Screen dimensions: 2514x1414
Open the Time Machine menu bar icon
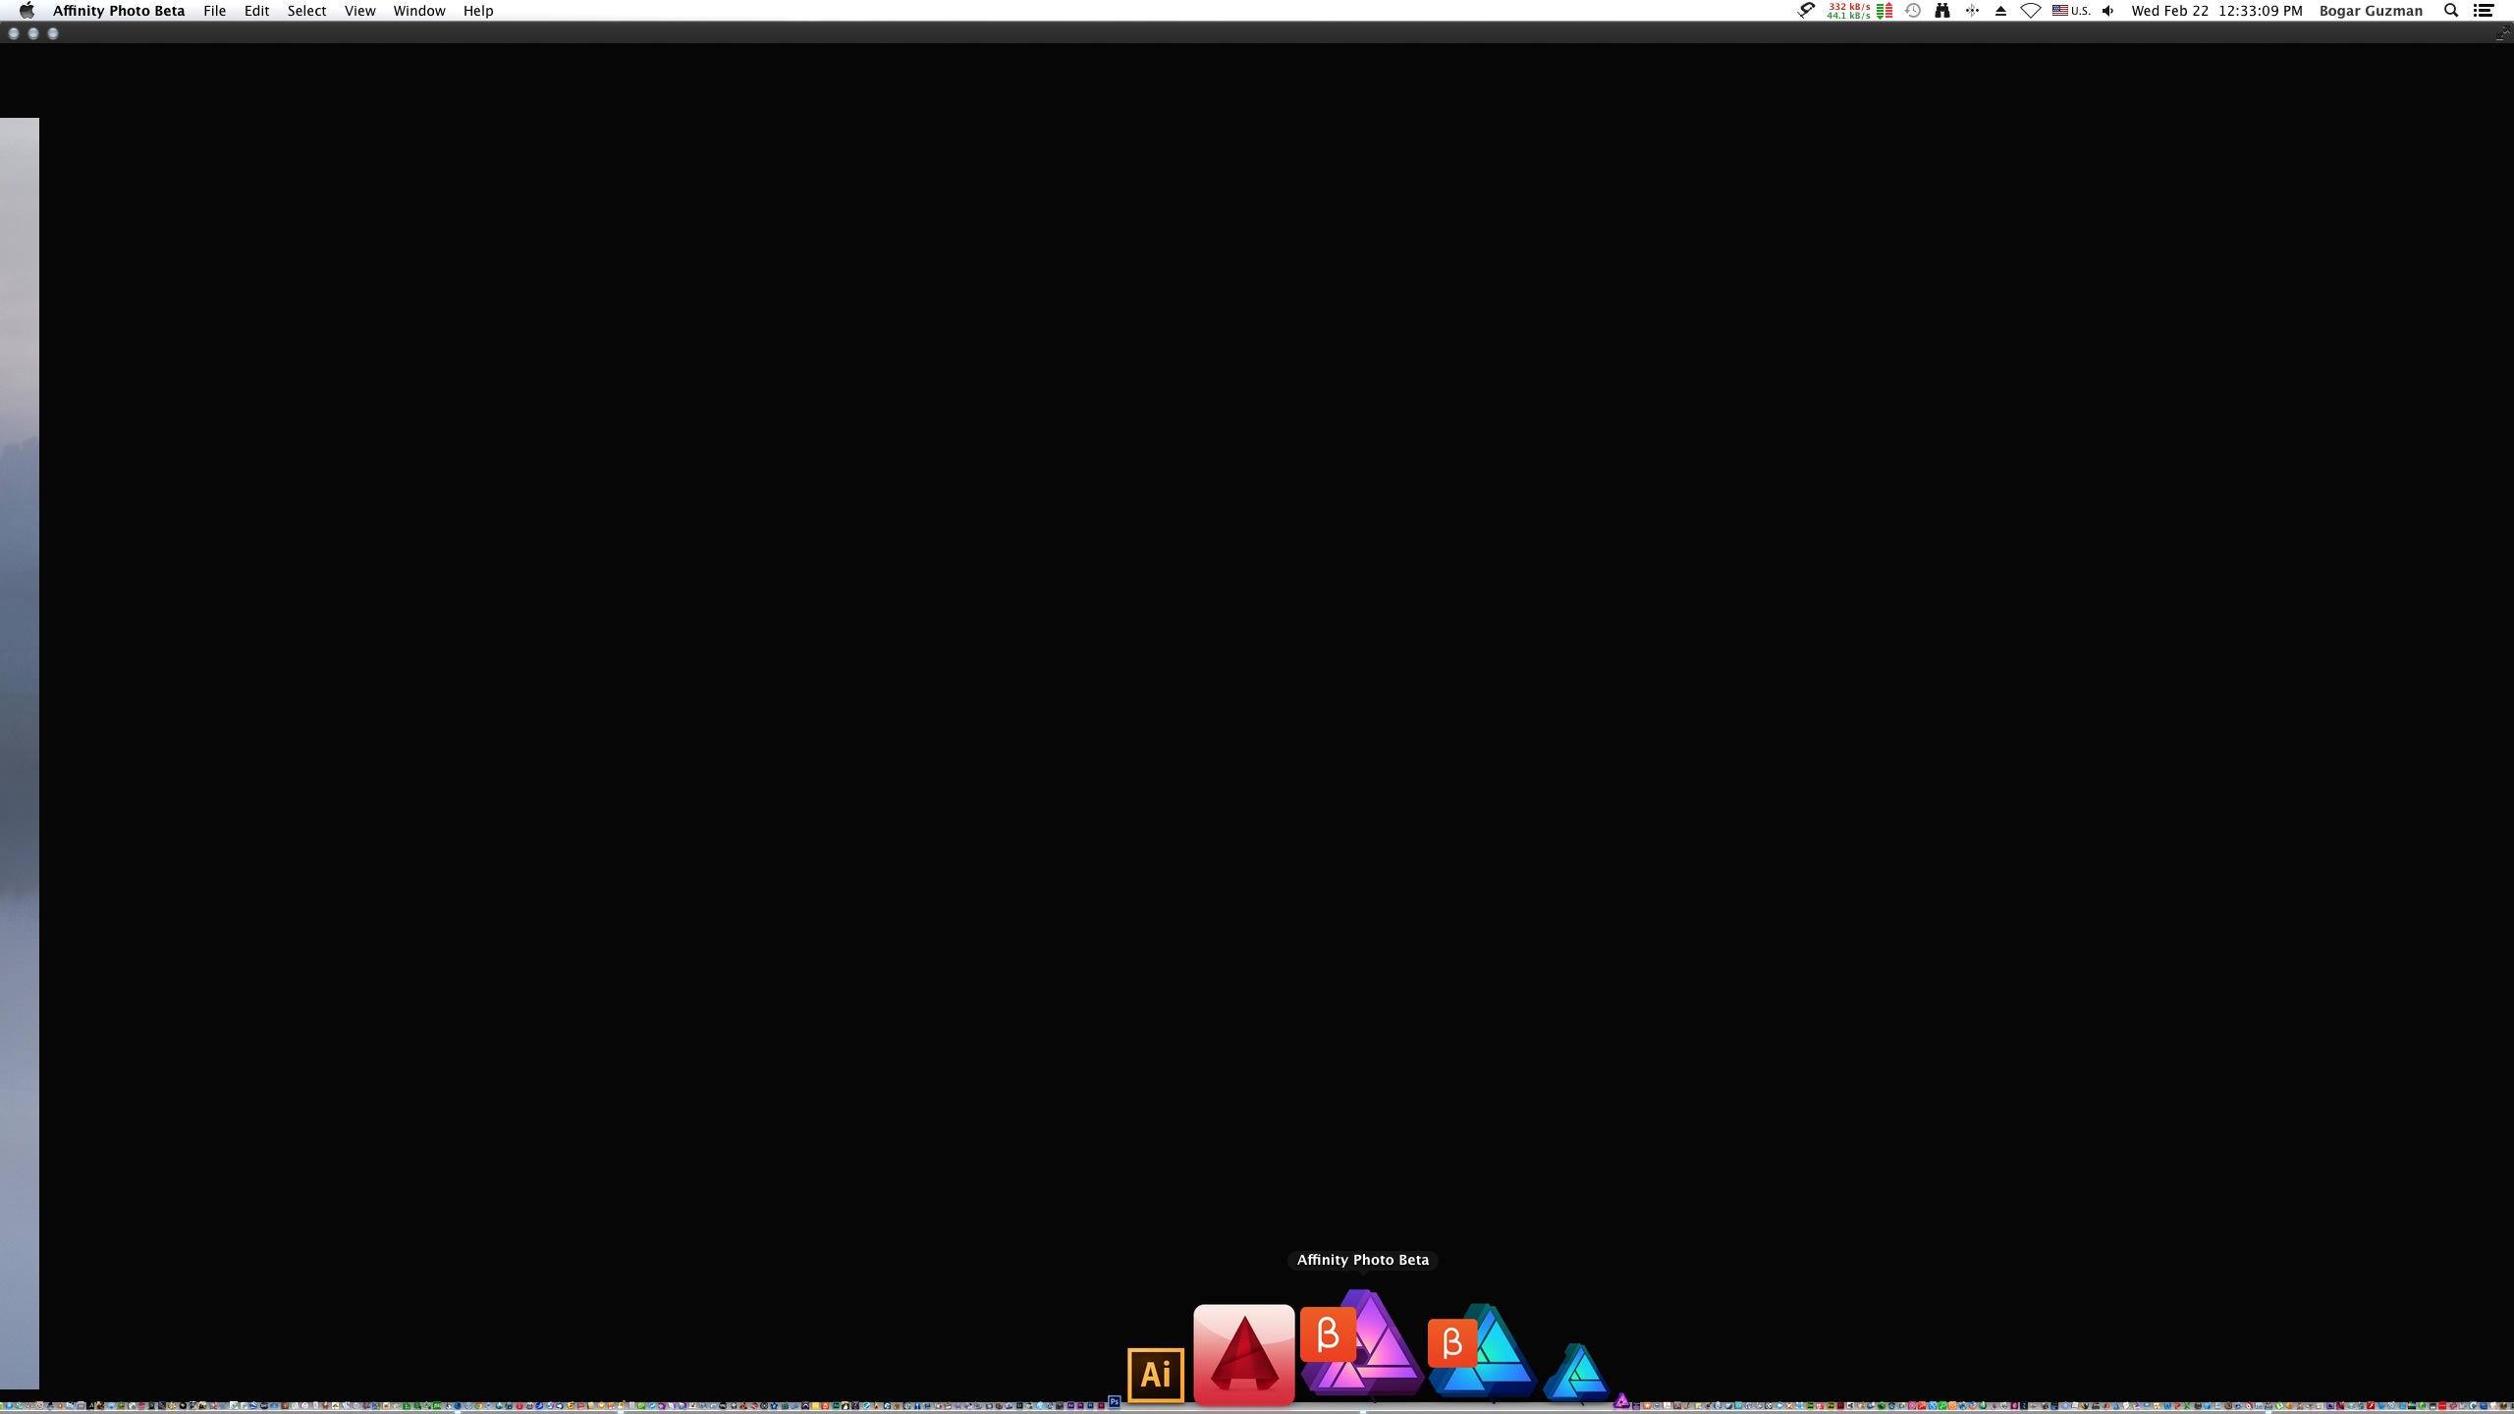click(1913, 11)
